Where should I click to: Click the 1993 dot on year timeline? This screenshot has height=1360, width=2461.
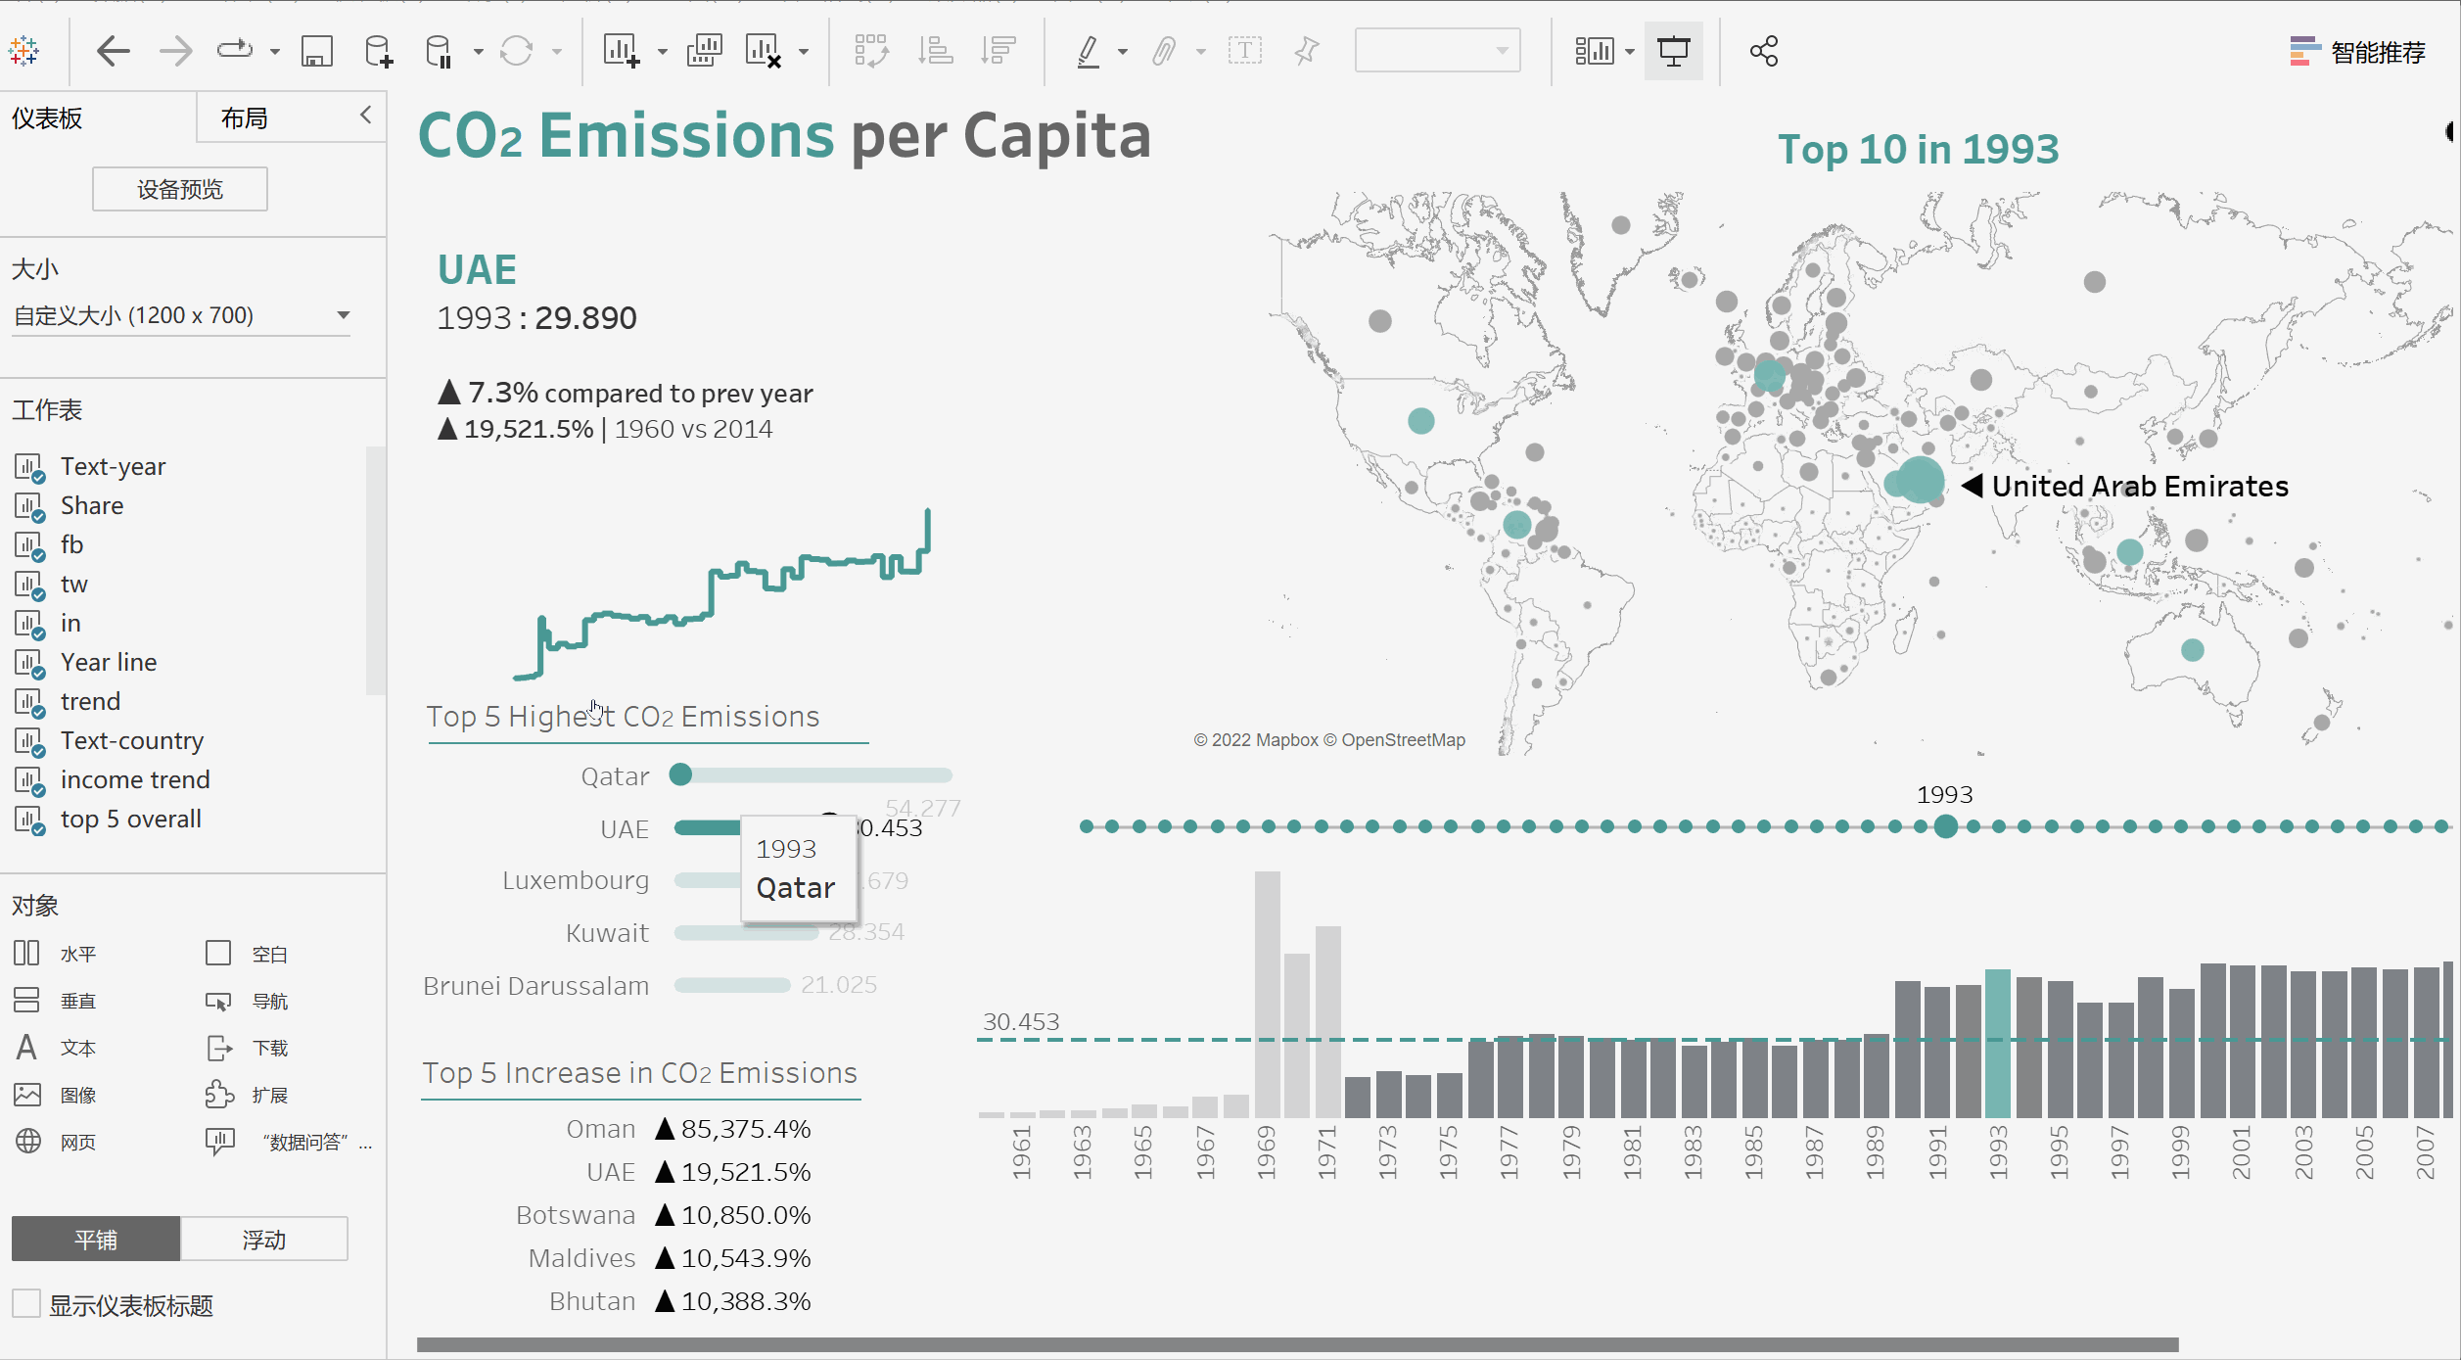pyautogui.click(x=1946, y=826)
